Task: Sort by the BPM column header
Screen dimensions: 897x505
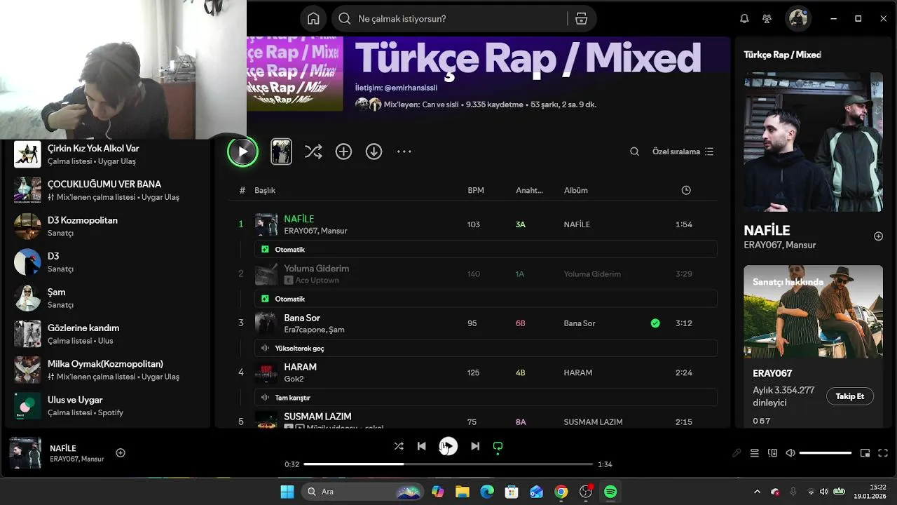Action: click(x=476, y=190)
